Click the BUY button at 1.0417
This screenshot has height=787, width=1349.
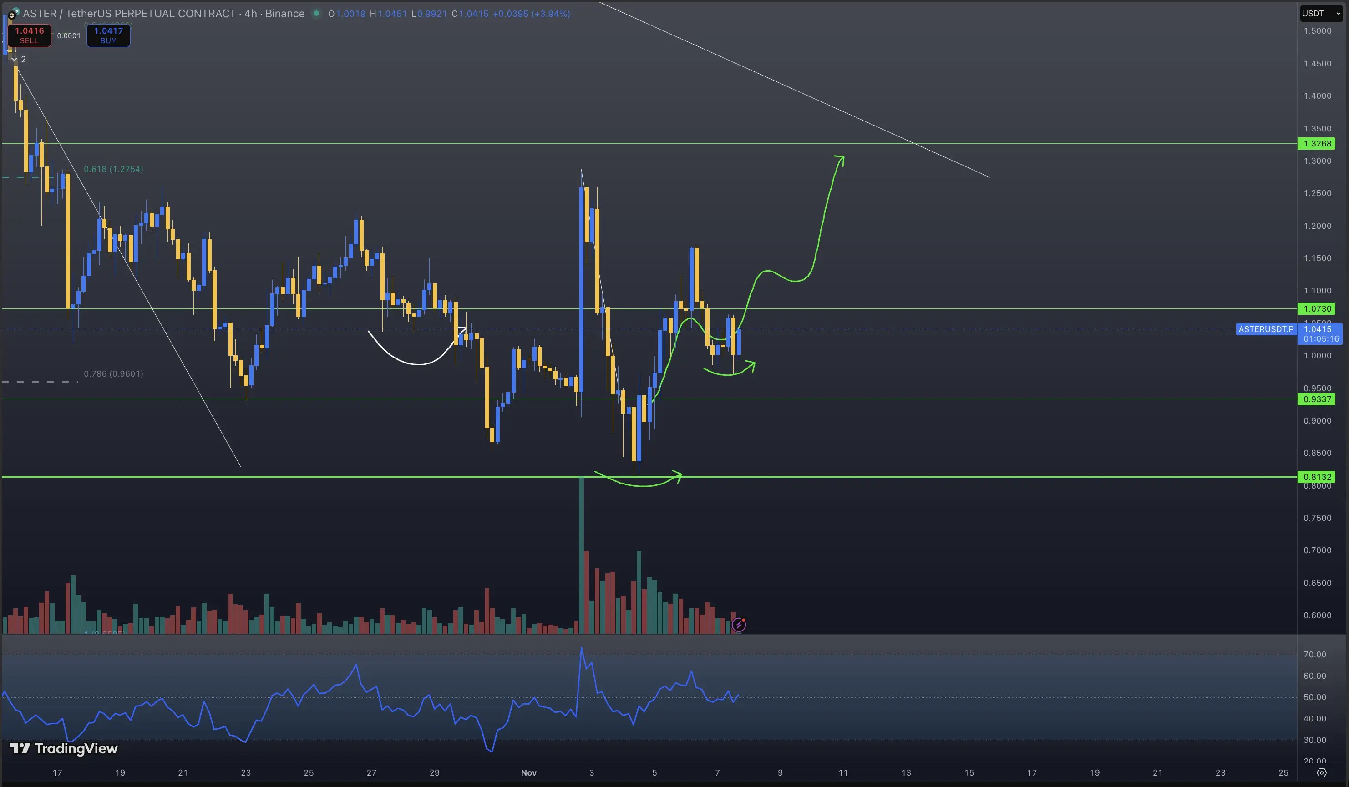click(x=108, y=35)
